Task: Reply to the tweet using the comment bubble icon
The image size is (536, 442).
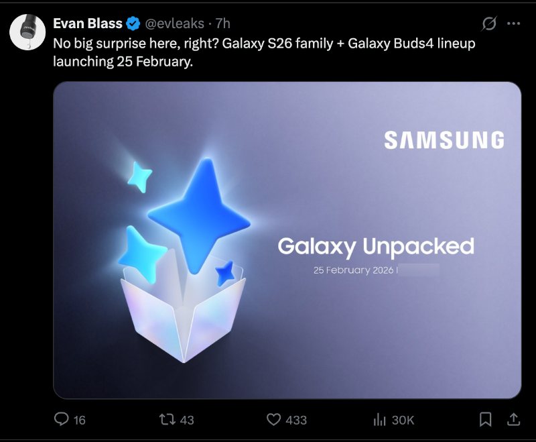Action: click(62, 419)
